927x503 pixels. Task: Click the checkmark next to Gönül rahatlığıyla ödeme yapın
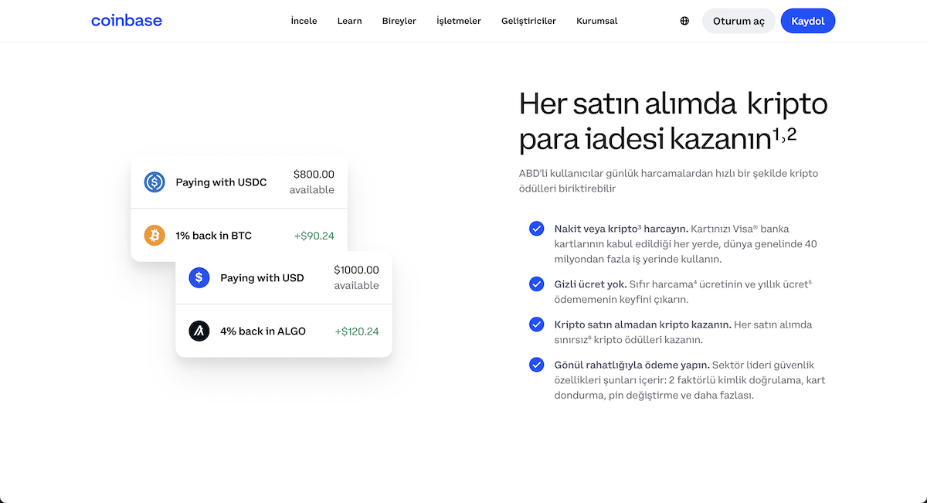coord(536,365)
